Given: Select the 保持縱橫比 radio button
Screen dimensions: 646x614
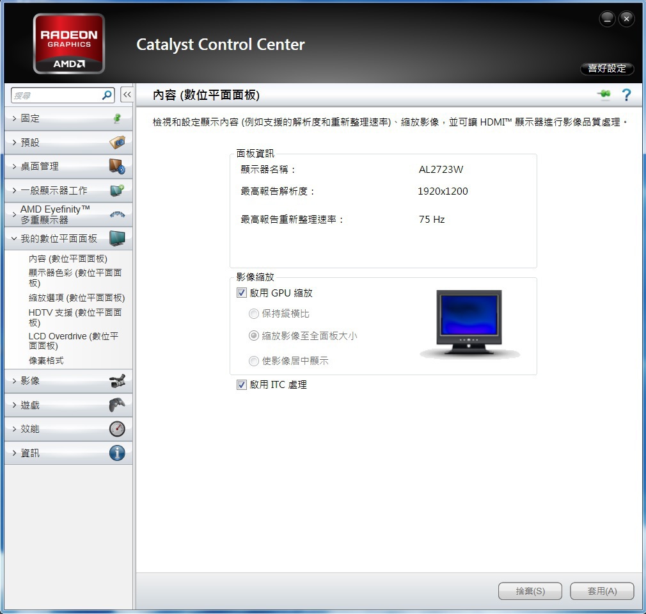Looking at the screenshot, I should click(x=254, y=314).
